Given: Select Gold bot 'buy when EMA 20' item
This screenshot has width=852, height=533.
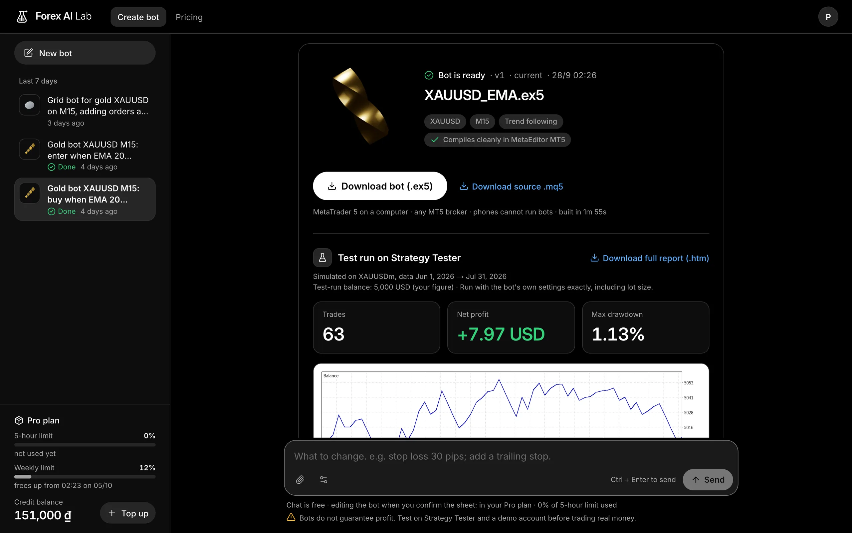Looking at the screenshot, I should [x=85, y=199].
